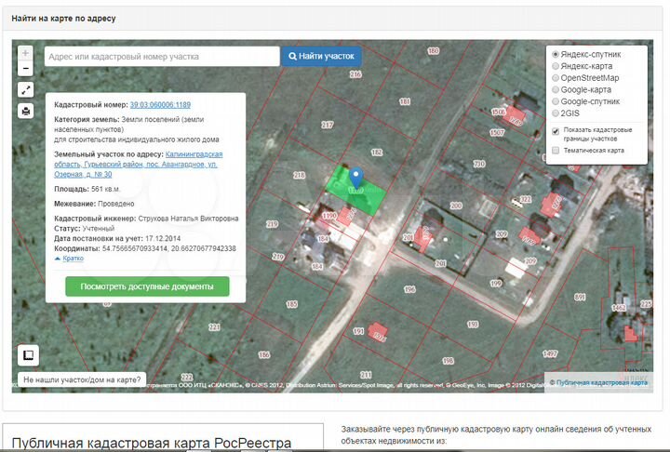Click the Найти участок search button
This screenshot has height=452, width=670.
click(x=321, y=57)
